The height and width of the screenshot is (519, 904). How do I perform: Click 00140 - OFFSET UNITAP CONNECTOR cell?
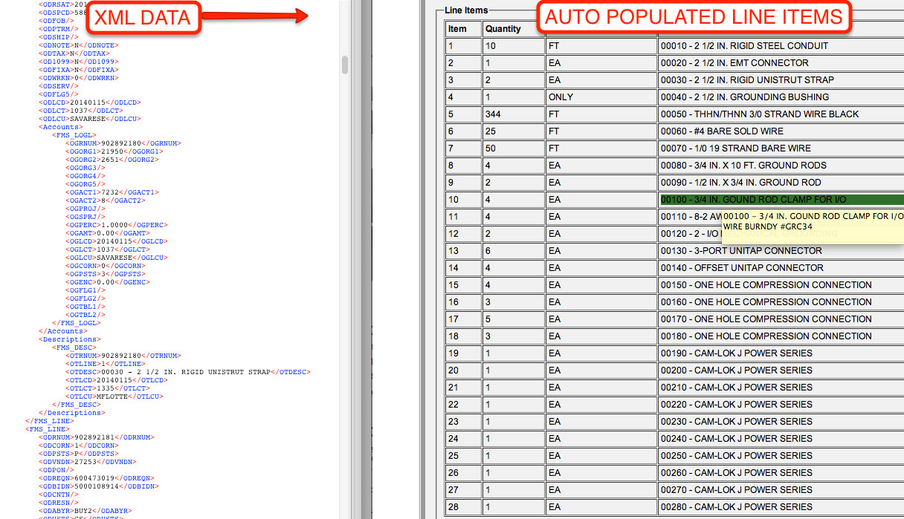(781, 268)
